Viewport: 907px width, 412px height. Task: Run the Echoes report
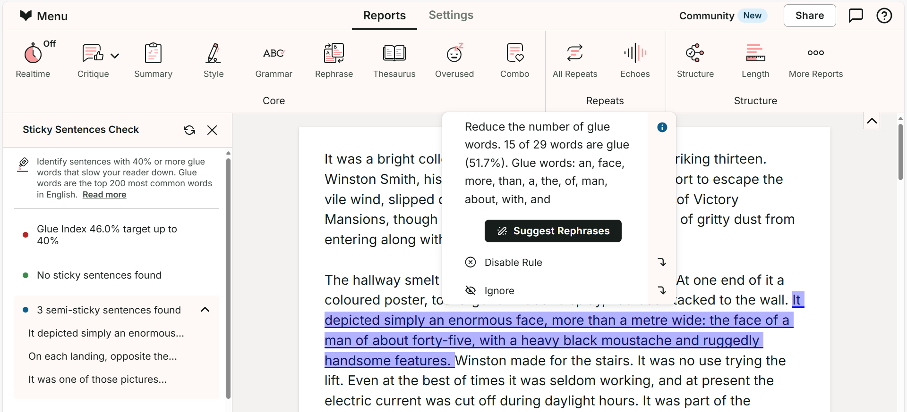click(x=635, y=59)
